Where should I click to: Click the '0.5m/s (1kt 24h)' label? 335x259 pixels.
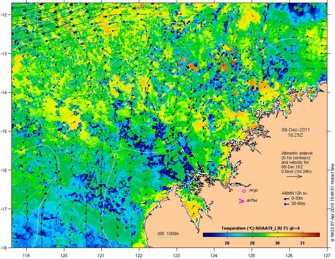296,171
